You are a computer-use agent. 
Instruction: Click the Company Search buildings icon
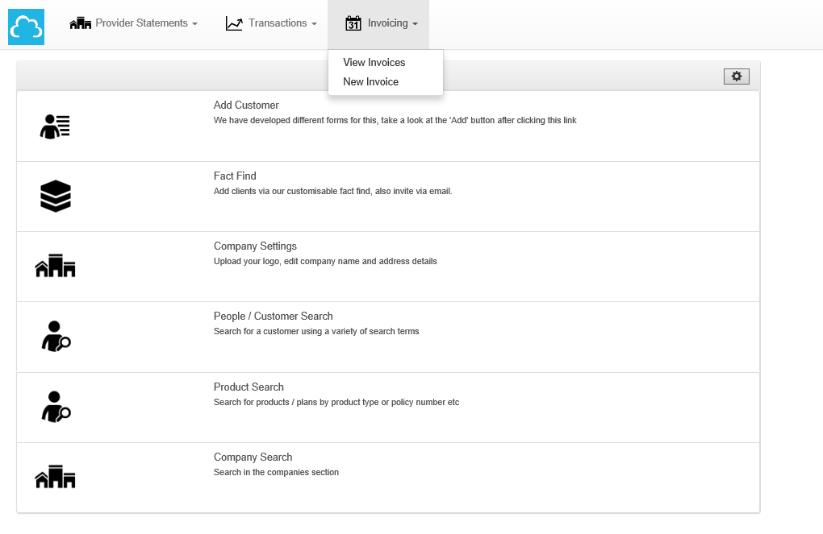tap(55, 477)
